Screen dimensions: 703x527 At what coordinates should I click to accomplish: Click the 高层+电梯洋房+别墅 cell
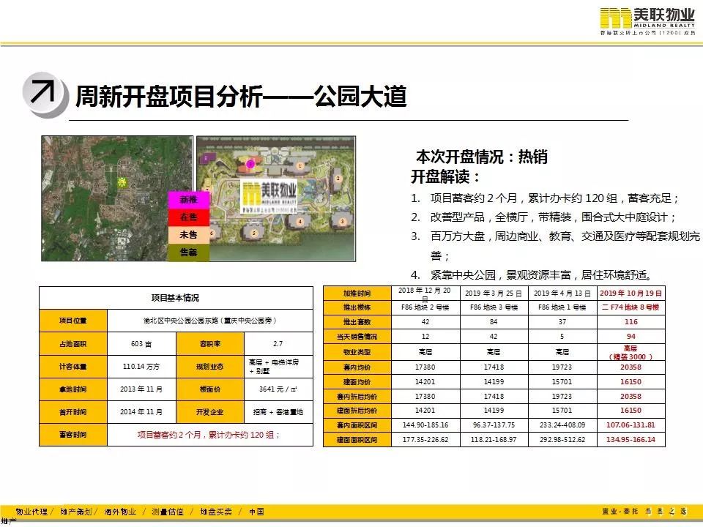click(278, 367)
